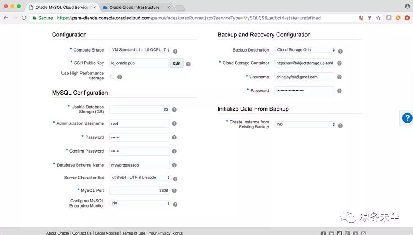Screen dimensions: 413x235
Task: Click browser back arrow
Action: [6, 18]
